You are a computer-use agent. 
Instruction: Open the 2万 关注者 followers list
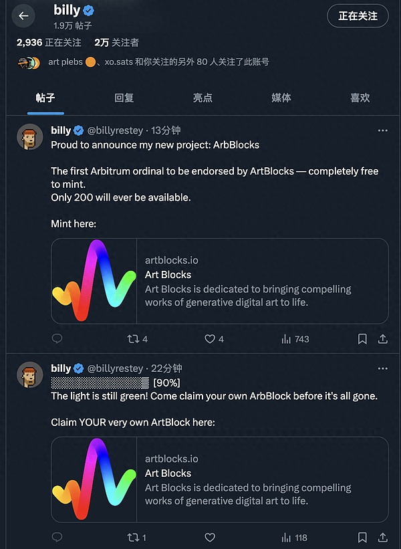click(116, 42)
